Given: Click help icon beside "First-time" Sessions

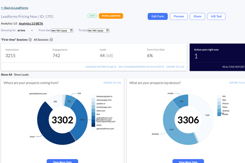Looking at the screenshot, I should coord(30,40).
